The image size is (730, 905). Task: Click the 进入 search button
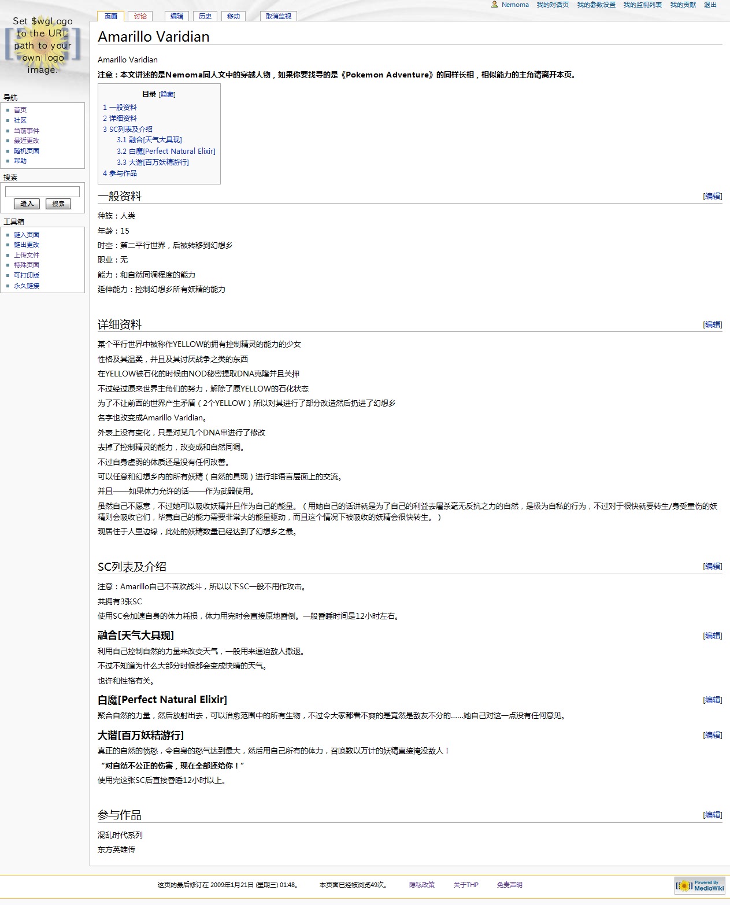point(27,204)
